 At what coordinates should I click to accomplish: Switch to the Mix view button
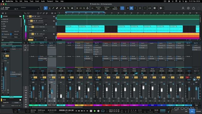(x=192, y=111)
